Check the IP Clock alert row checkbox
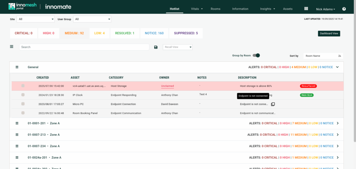356x169 pixels. 23,95
